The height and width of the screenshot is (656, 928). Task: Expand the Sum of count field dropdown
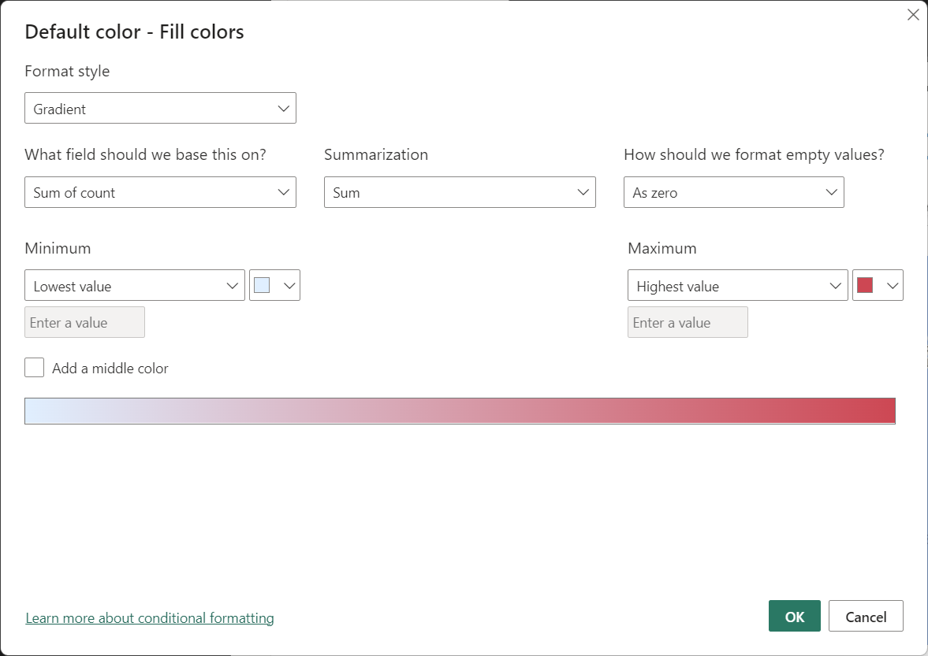(160, 192)
